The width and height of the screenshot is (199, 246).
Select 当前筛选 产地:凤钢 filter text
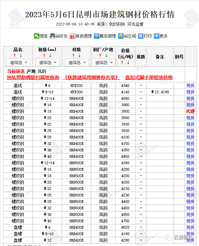[26, 71]
